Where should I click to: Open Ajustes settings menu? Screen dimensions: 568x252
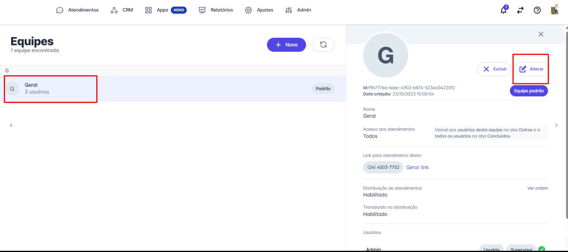259,10
